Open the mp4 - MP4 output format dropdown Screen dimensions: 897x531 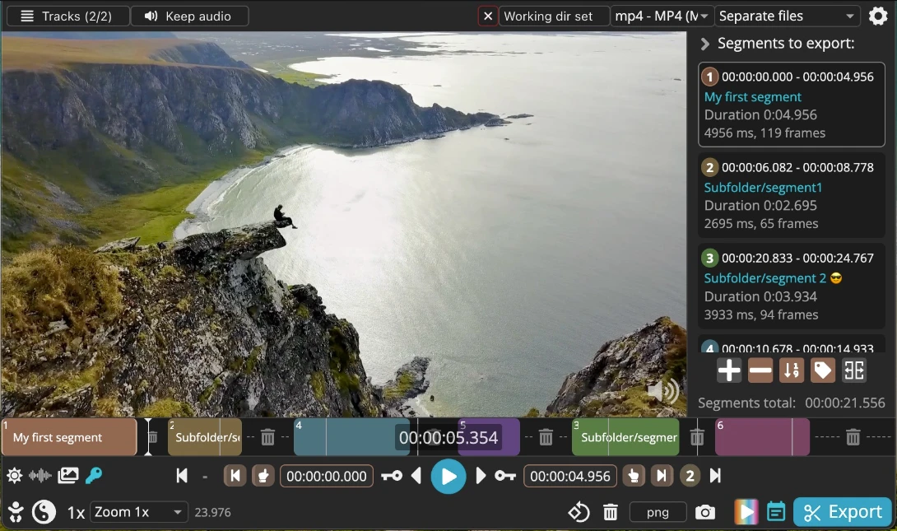click(x=662, y=16)
